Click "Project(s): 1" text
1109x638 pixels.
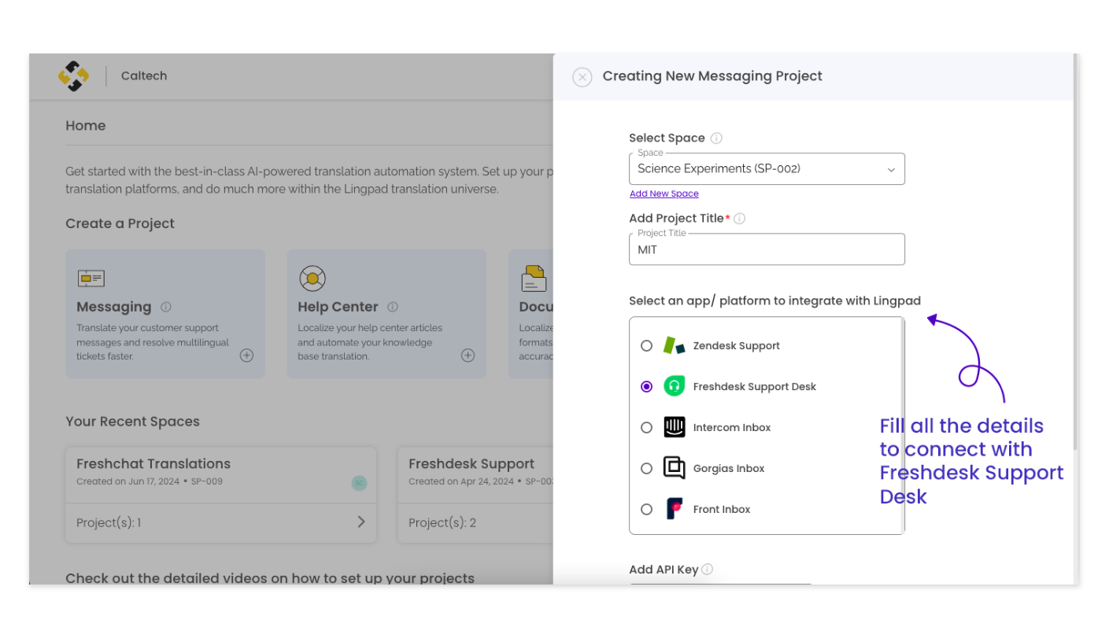click(109, 522)
